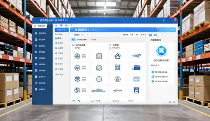Select the grey circled square icon in third row
The width and height of the screenshot is (210, 121).
pos(99,79)
